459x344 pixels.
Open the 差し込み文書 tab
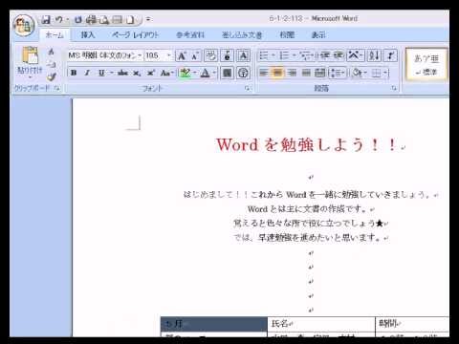(x=242, y=35)
